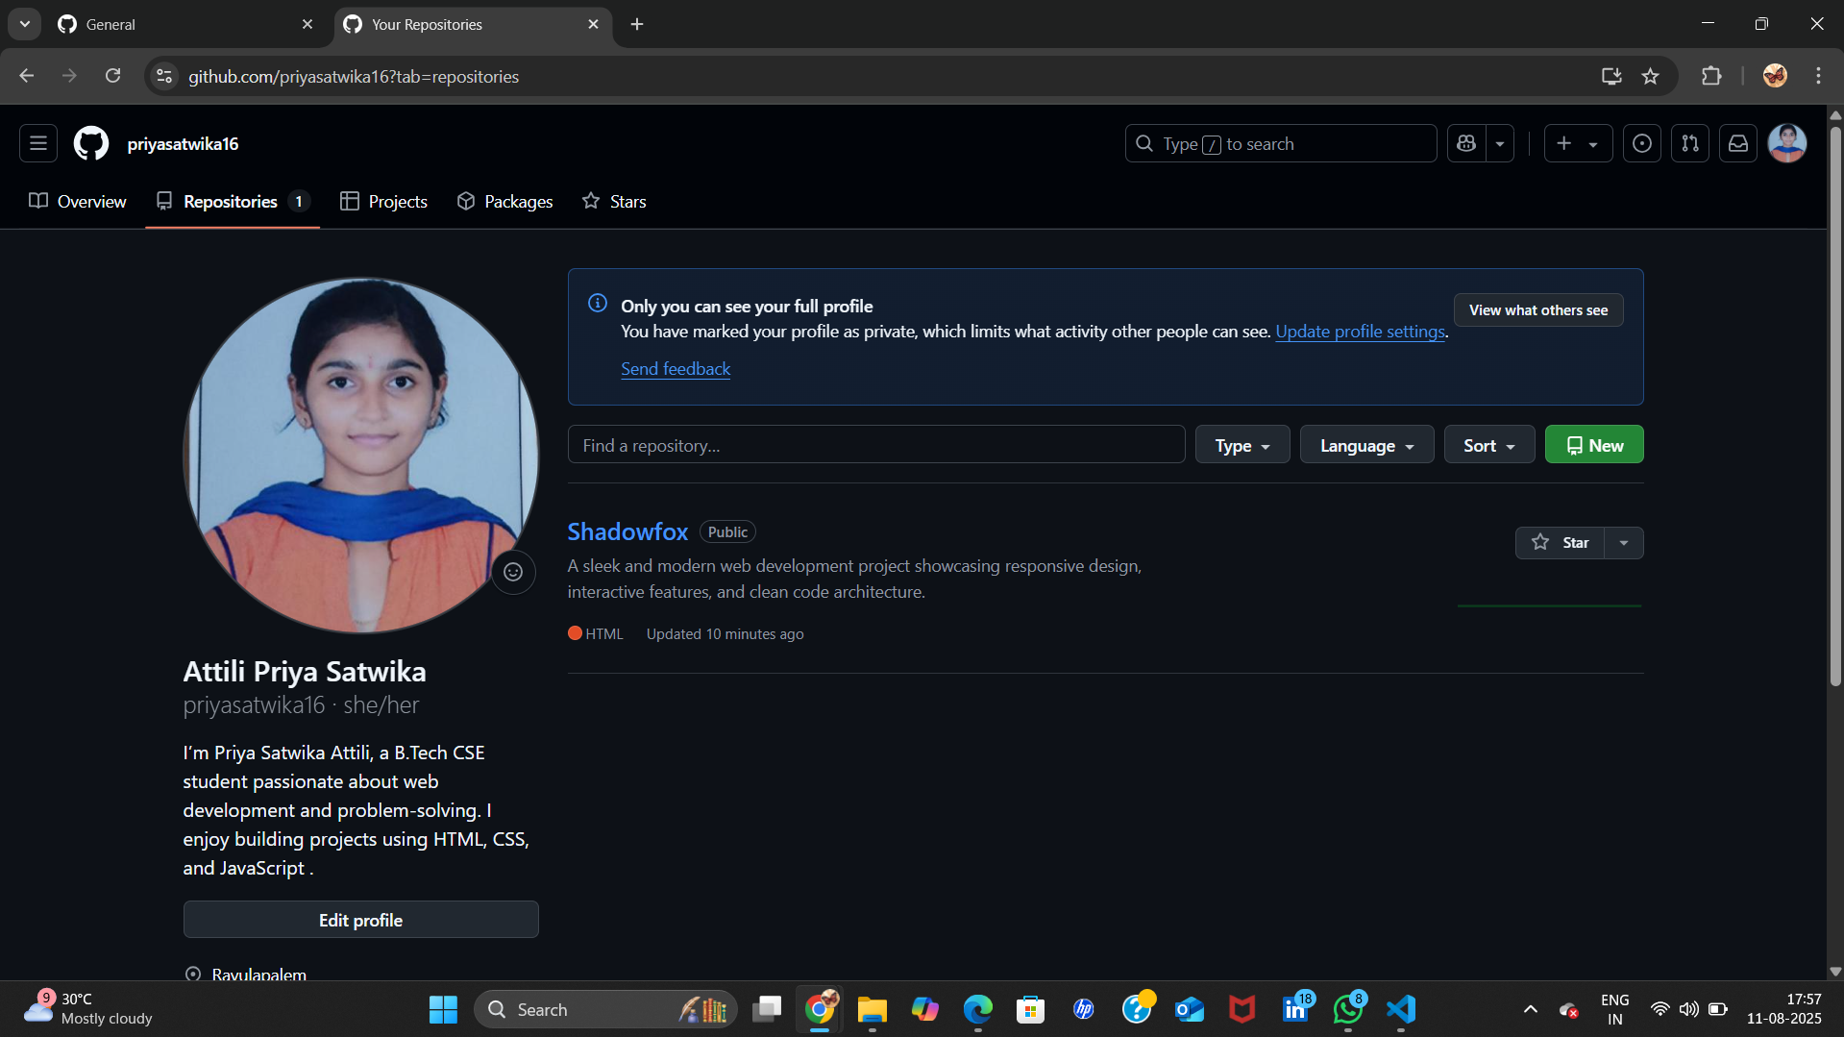1844x1037 pixels.
Task: Focus the Type / to search box
Action: 1280,143
